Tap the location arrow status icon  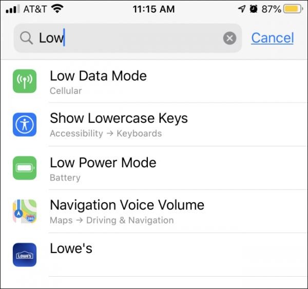[242, 9]
